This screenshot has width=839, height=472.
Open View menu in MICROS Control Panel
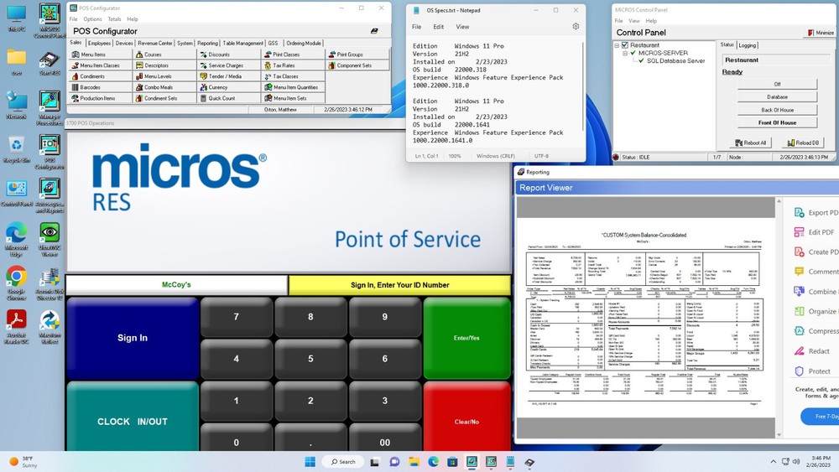pyautogui.click(x=634, y=21)
